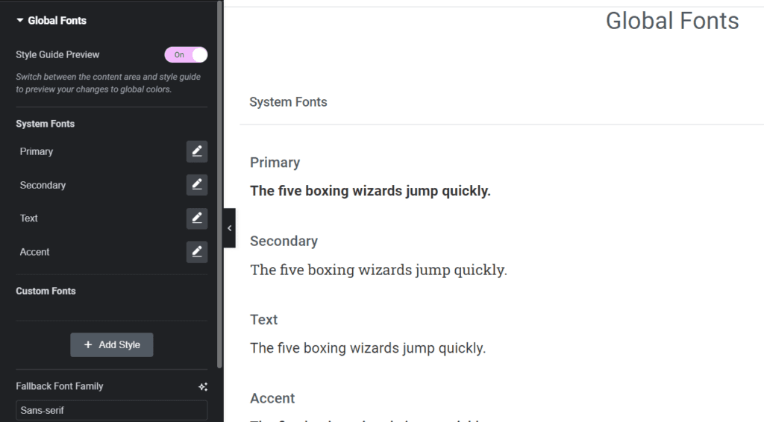
Task: Toggle the Style Guide Preview switch
Action: click(186, 54)
